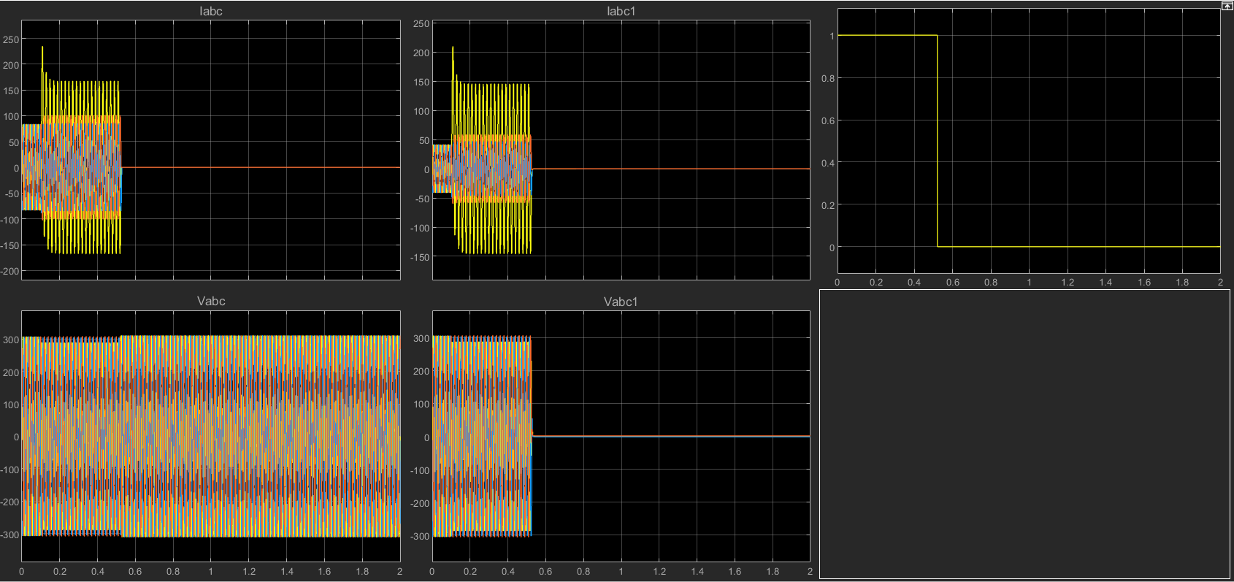The image size is (1234, 582).
Task: Click the show-toolbar arrow icon in corner
Action: coord(1226,6)
